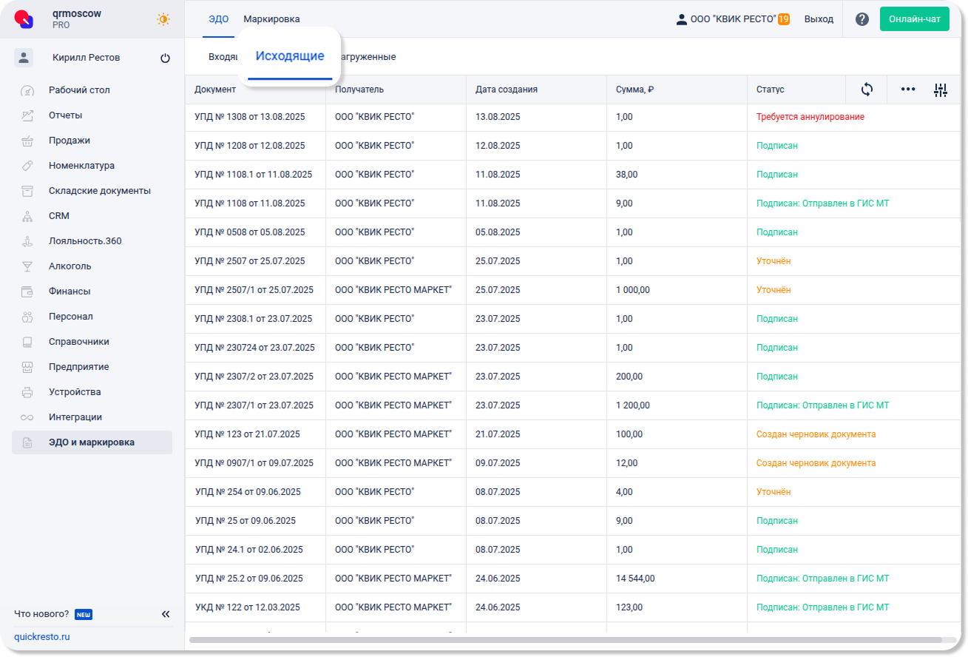Open the quickresto.ru link

click(x=42, y=636)
